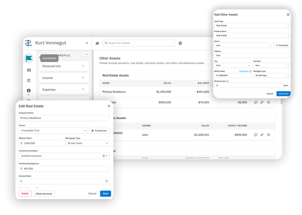
Task: Click the Outstanding Balance field
Action: [x=64, y=169]
